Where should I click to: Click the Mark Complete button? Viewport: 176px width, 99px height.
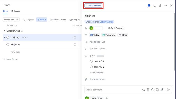pyautogui.click(x=93, y=5)
